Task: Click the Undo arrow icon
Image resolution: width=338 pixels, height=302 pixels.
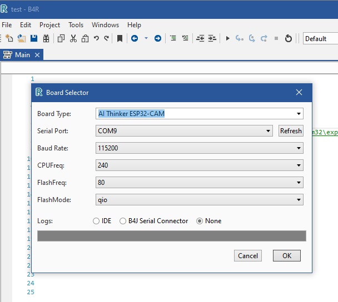Action: point(96,38)
